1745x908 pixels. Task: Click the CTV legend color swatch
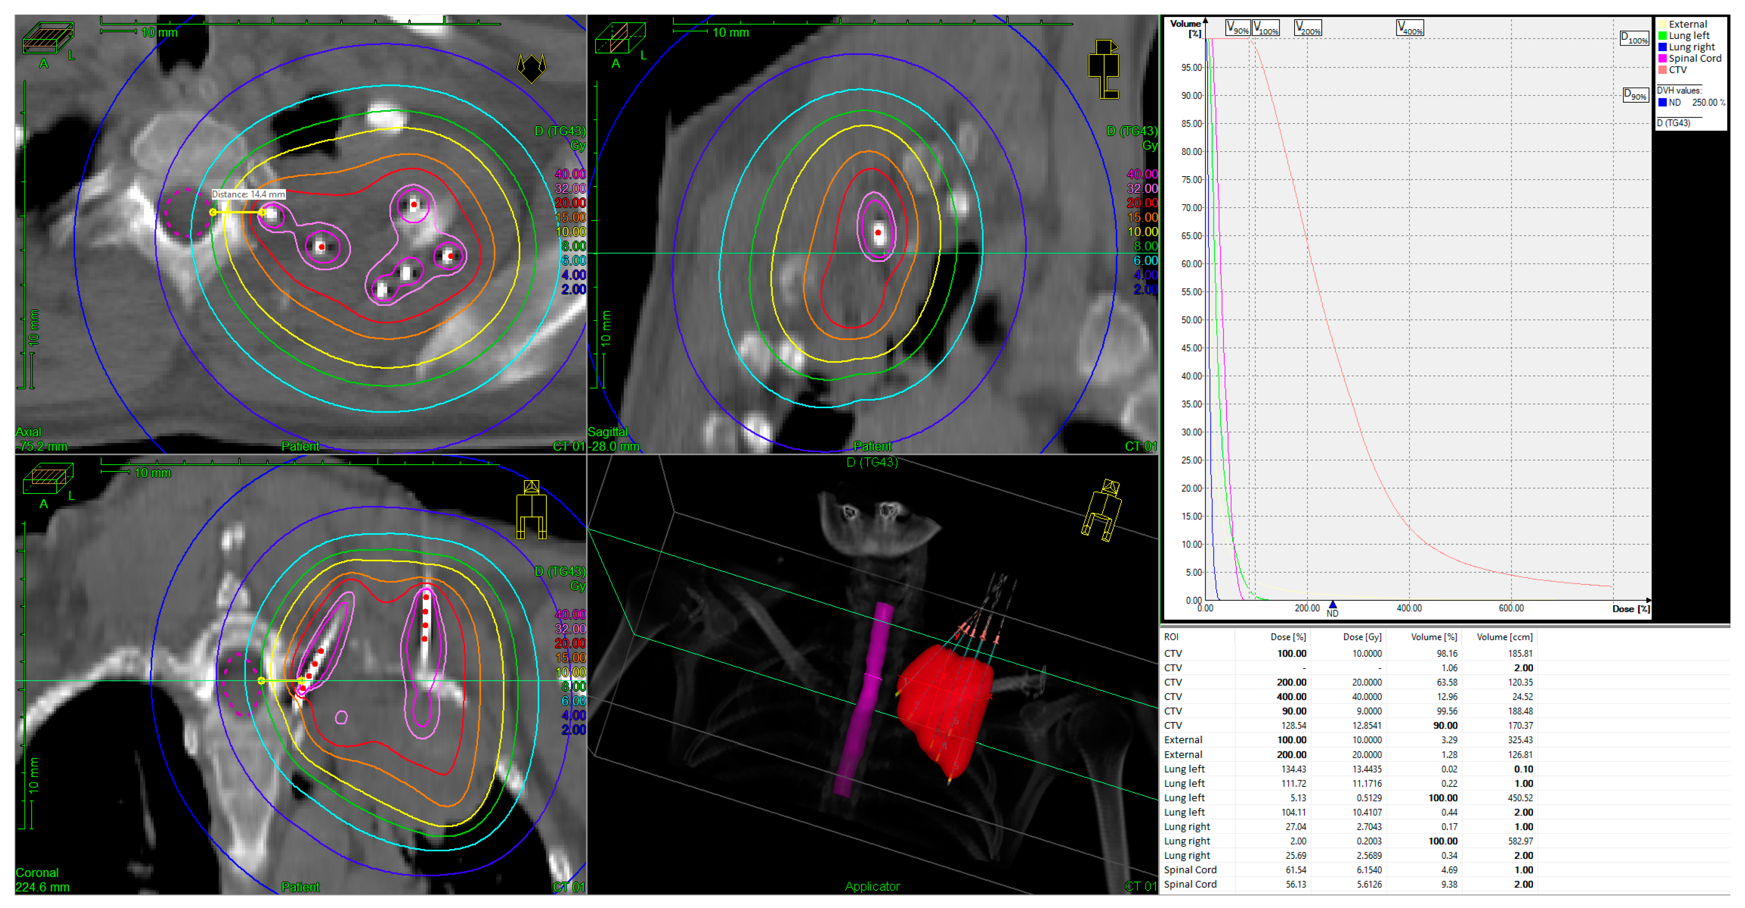pyautogui.click(x=1662, y=70)
